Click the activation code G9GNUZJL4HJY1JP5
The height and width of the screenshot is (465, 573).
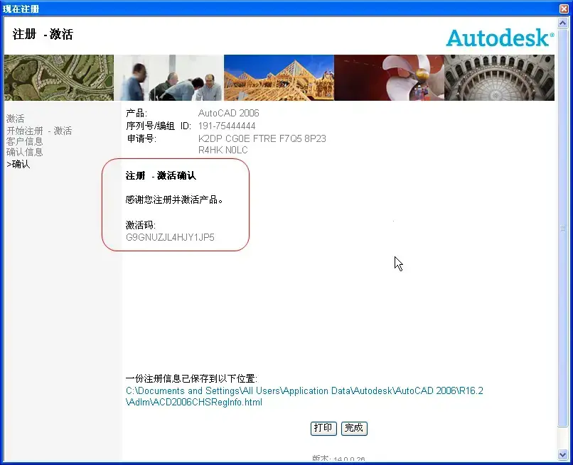tap(171, 237)
